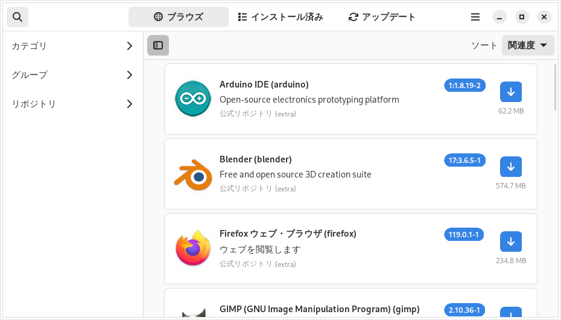
Task: Open the search magnifier button
Action: tap(17, 17)
